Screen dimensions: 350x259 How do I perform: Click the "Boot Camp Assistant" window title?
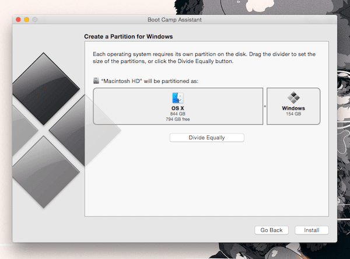(x=174, y=20)
